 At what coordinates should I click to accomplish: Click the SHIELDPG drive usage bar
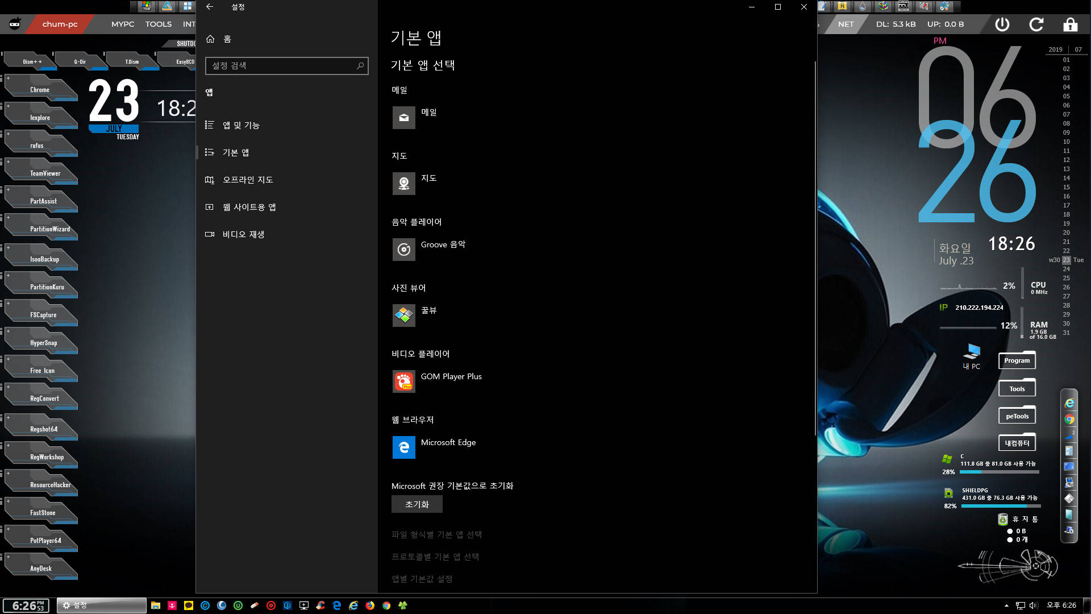(x=1000, y=506)
